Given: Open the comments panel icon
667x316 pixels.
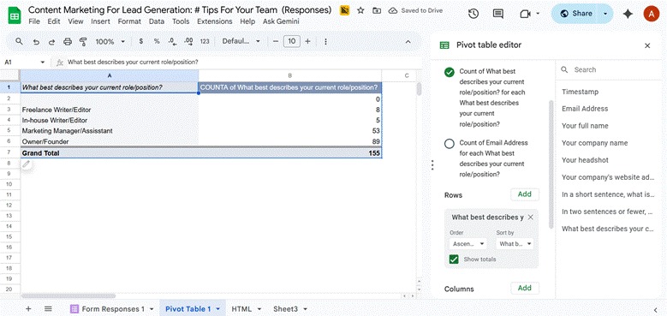Looking at the screenshot, I should 497,14.
